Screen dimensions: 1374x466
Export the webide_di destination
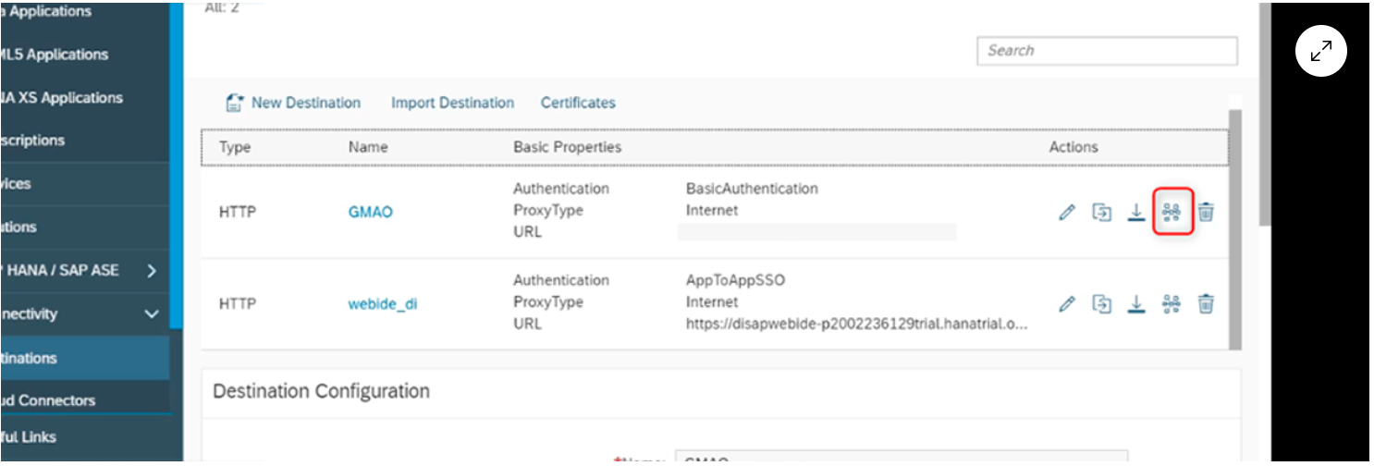pos(1136,303)
